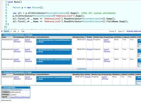Click the right arrow on AddressLine1's ReadOnlyCollection box

point(70,44)
